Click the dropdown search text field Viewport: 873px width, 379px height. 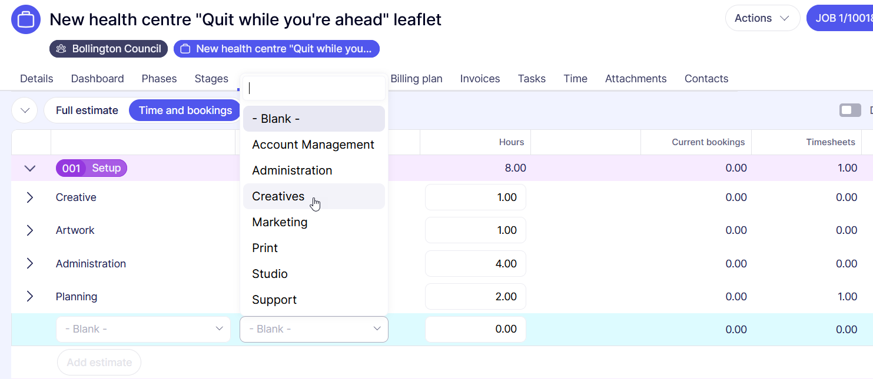coord(314,88)
